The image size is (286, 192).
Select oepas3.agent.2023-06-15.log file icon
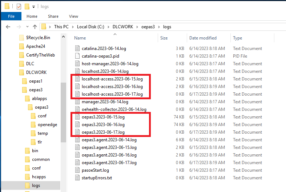click(77, 147)
